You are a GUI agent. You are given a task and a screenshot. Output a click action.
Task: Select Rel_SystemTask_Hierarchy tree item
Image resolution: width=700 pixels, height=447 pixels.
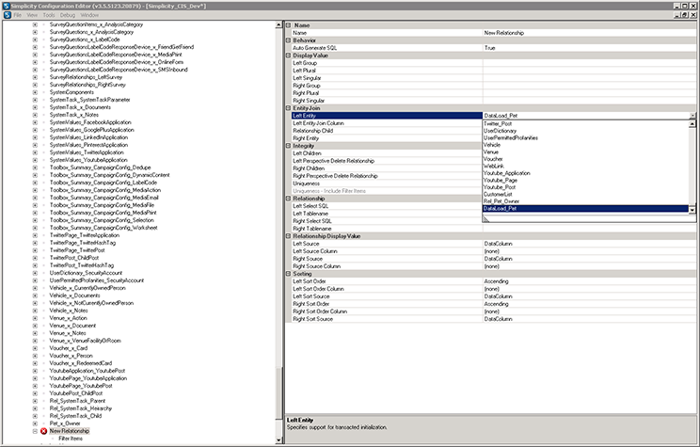click(80, 408)
